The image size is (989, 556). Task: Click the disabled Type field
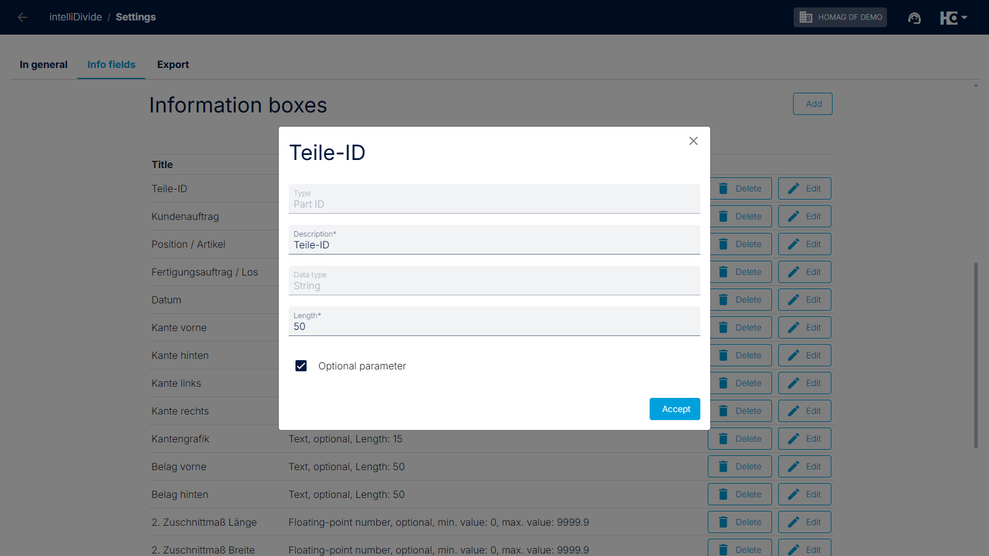(494, 199)
